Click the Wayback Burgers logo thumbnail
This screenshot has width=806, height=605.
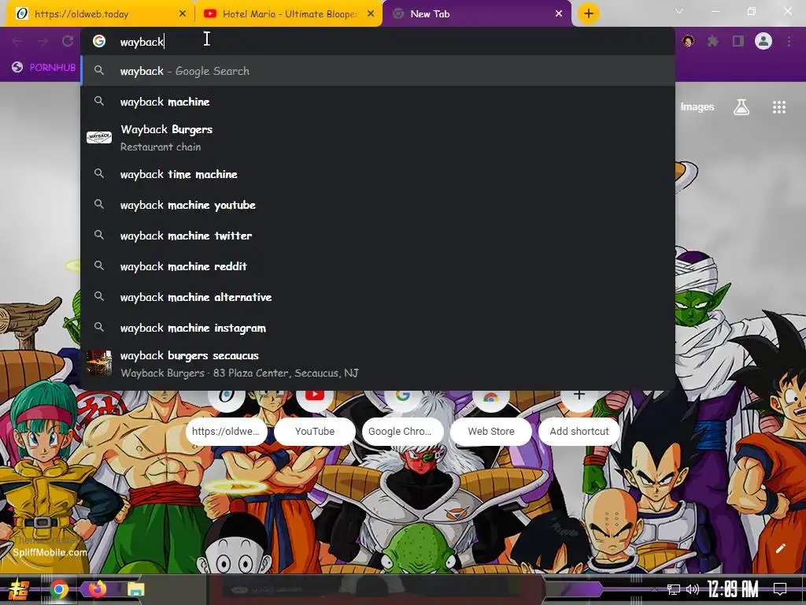(99, 137)
